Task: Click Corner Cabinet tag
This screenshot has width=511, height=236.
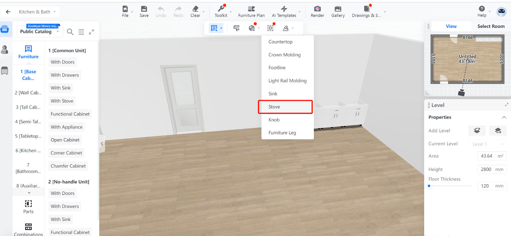Action: 66,153
